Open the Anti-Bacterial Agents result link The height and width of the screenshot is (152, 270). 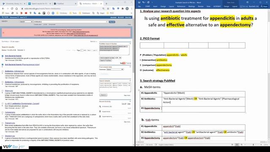13,56
